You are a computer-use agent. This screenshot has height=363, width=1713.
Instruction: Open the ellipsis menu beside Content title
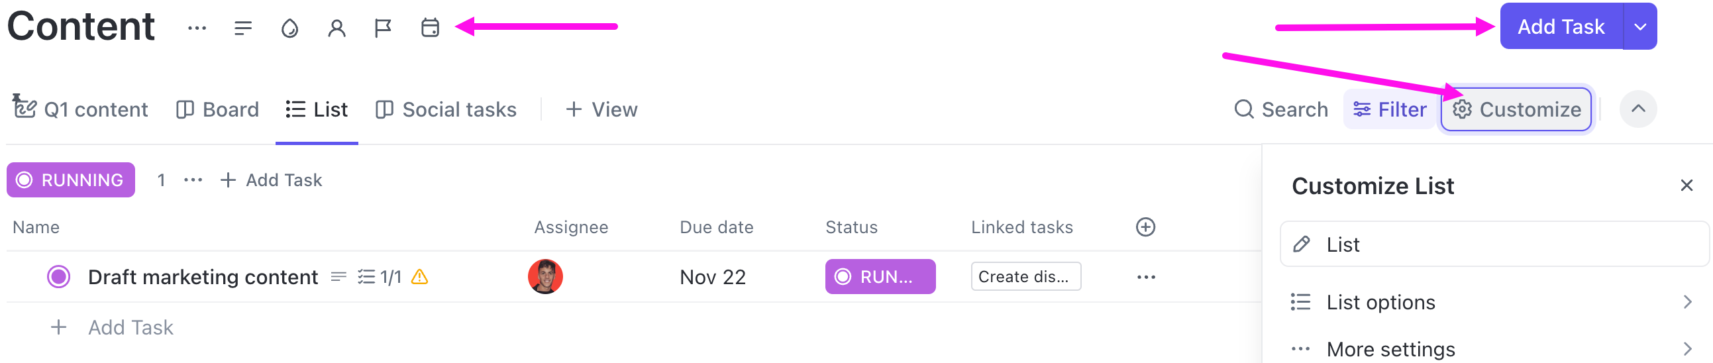[197, 28]
